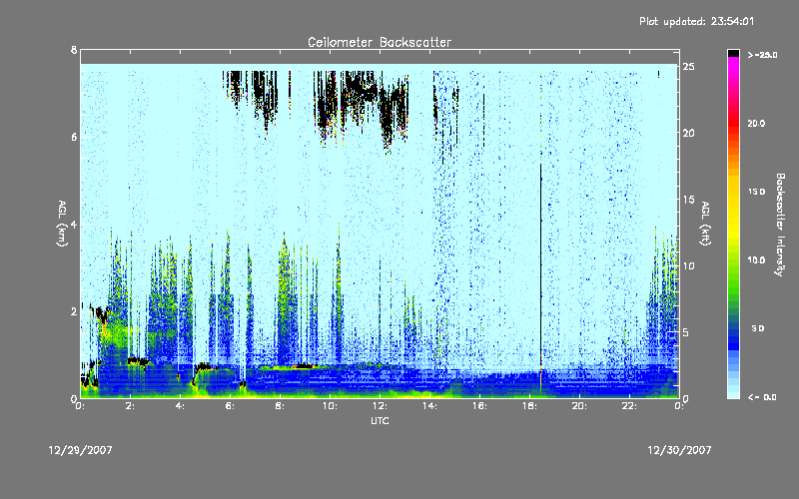Click the right 'AGL (kft)' axis label
Image resolution: width=799 pixels, height=499 pixels.
coord(705,224)
